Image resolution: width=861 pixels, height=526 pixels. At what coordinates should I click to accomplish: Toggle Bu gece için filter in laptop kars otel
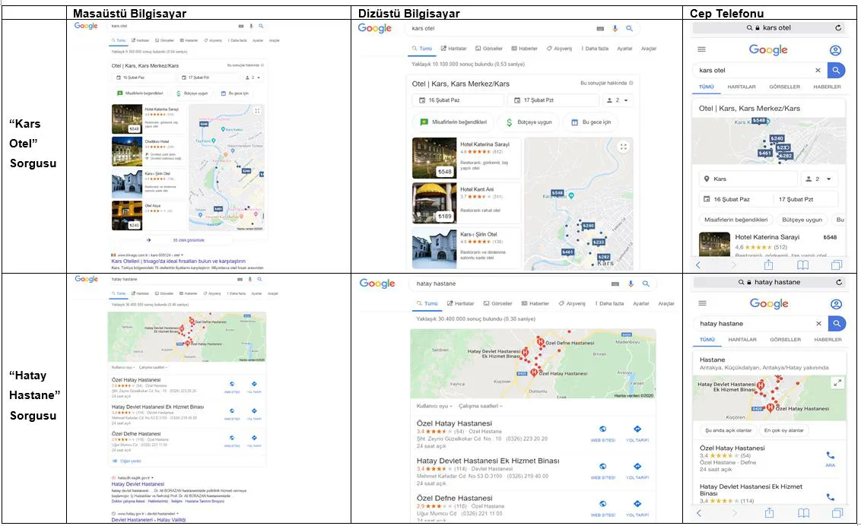[591, 122]
